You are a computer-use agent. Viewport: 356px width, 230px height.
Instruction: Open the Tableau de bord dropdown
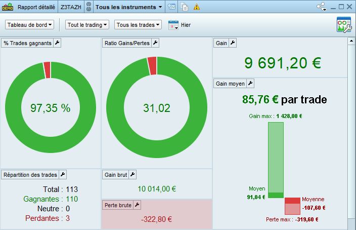[29, 25]
